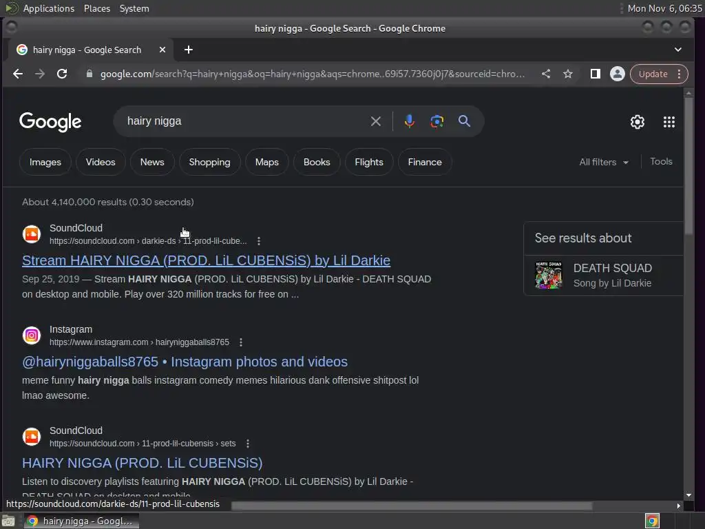705x529 pixels.
Task: Click the second SoundCloud favicon
Action: (x=32, y=437)
